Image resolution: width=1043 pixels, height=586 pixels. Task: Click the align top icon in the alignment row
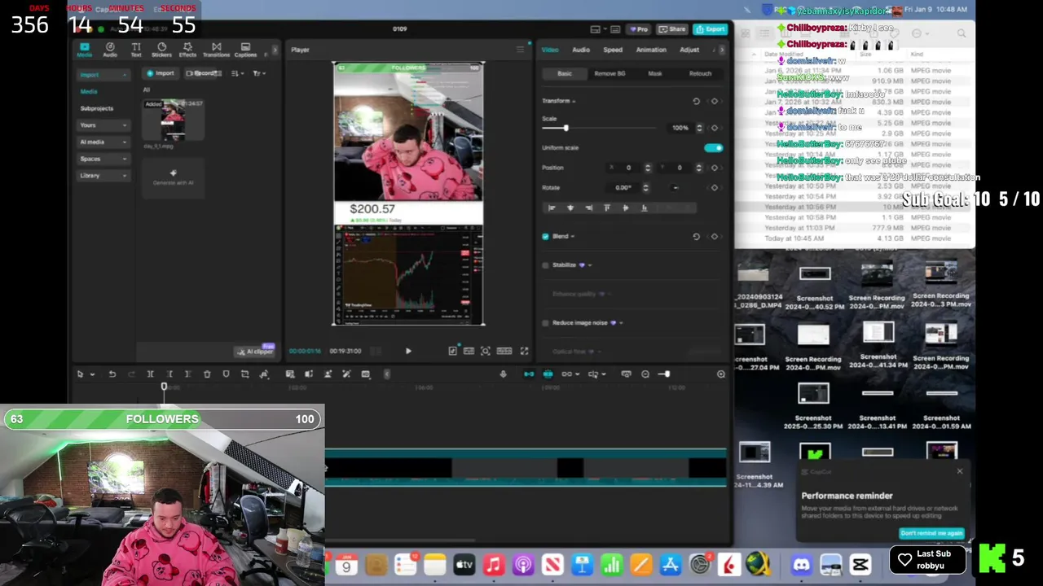(x=607, y=208)
